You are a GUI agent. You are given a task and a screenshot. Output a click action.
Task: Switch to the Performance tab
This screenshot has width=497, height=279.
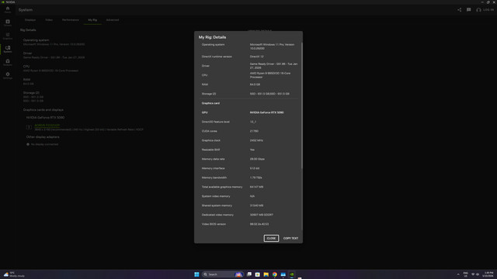coord(71,20)
